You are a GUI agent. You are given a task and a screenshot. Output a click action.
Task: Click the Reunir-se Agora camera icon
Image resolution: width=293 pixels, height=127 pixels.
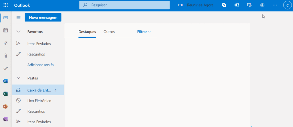click(x=180, y=5)
